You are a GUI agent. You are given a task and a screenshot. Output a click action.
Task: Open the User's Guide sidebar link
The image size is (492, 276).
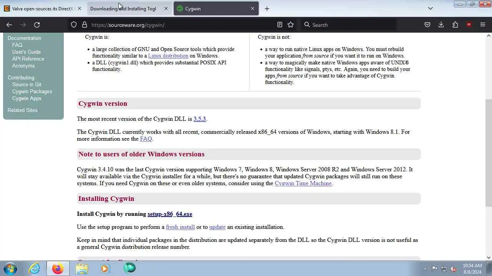pyautogui.click(x=26, y=52)
